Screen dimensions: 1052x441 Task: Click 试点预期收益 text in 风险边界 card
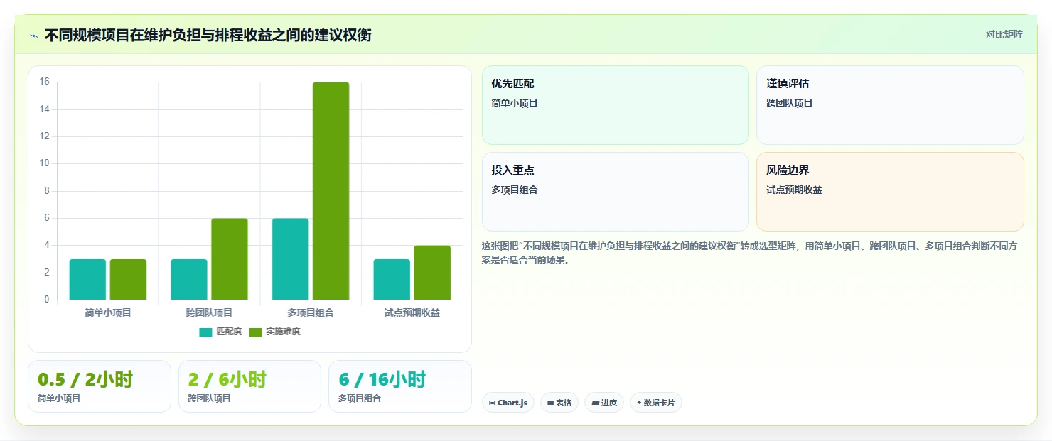click(x=794, y=190)
